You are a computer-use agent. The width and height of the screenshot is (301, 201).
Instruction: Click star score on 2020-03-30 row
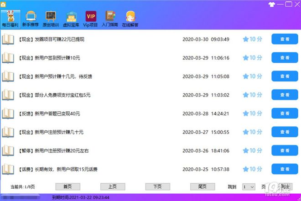(253, 39)
